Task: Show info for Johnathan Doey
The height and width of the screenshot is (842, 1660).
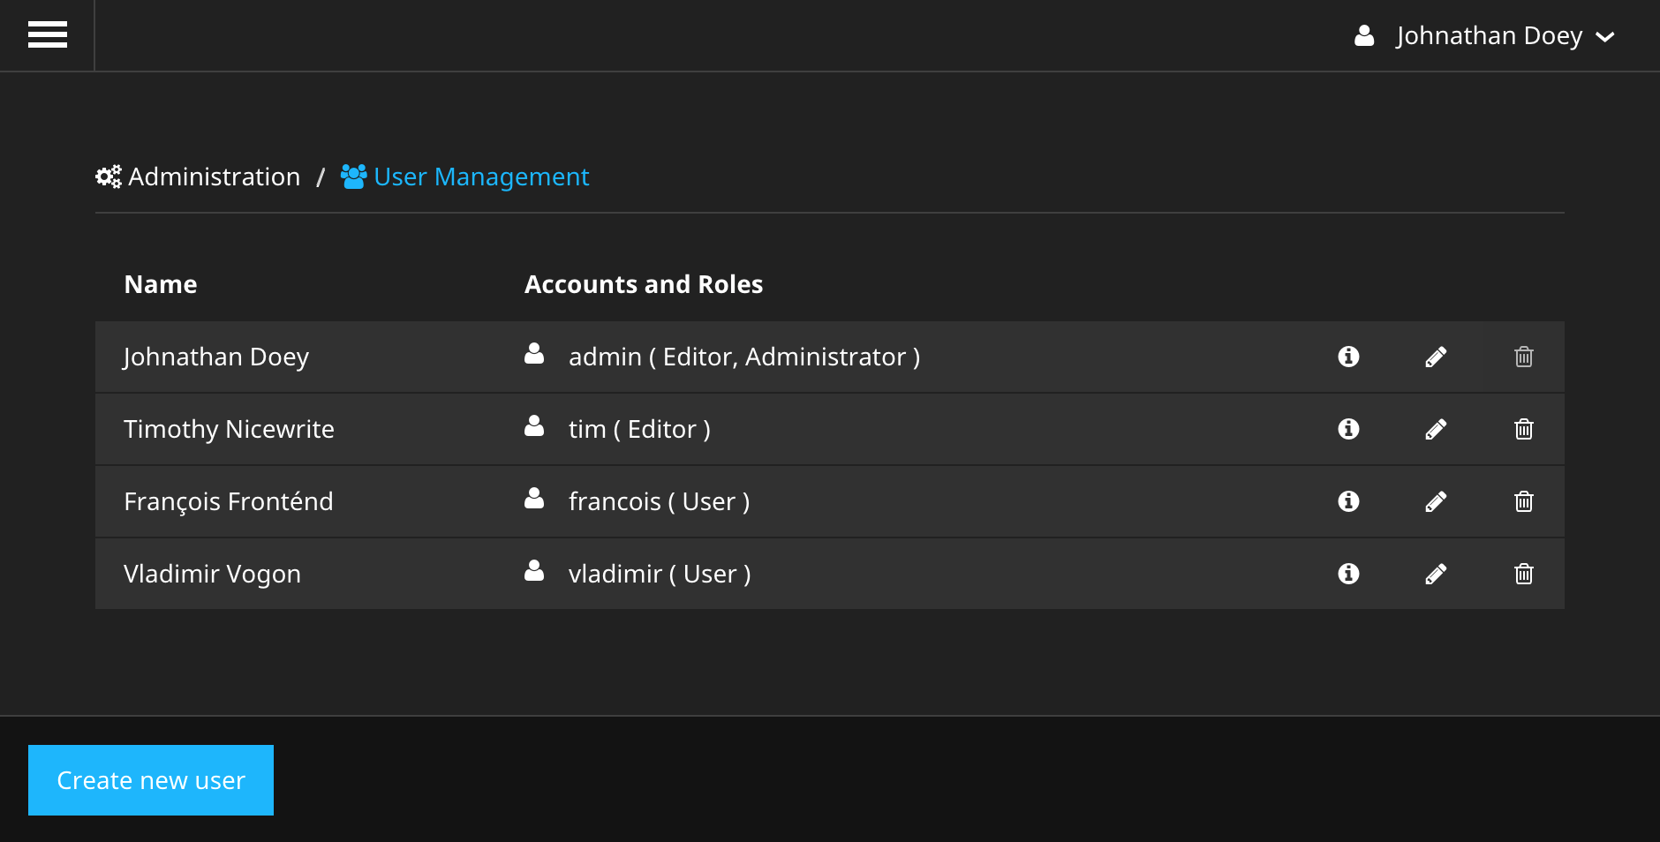Action: 1348,357
